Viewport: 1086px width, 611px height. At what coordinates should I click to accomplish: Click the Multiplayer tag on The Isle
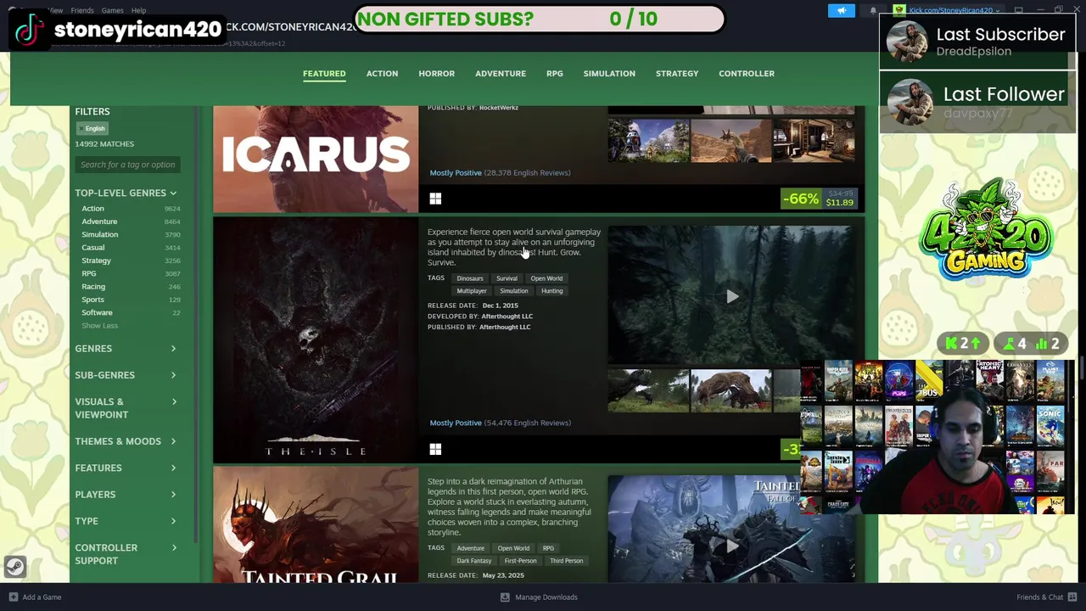pos(472,291)
